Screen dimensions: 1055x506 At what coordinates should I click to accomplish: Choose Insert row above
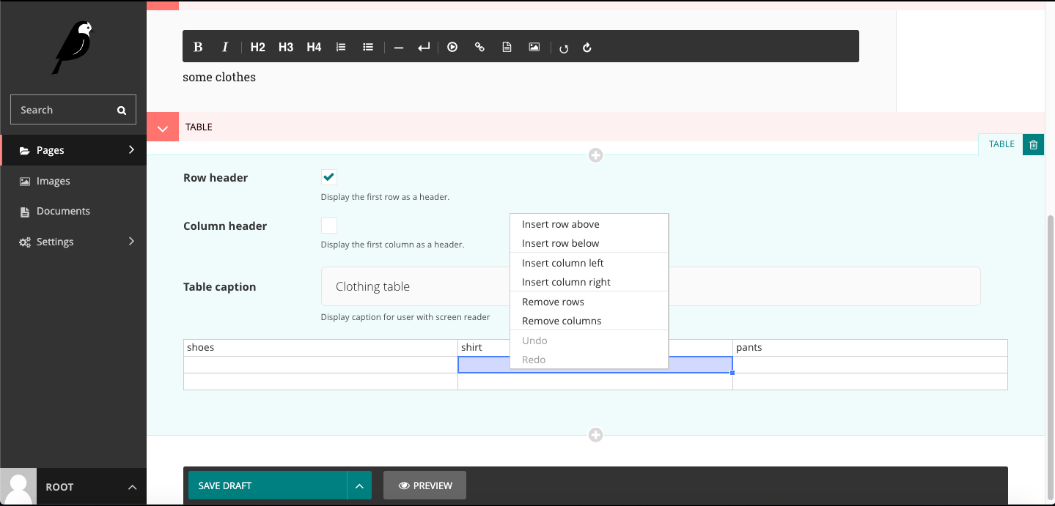[589, 224]
